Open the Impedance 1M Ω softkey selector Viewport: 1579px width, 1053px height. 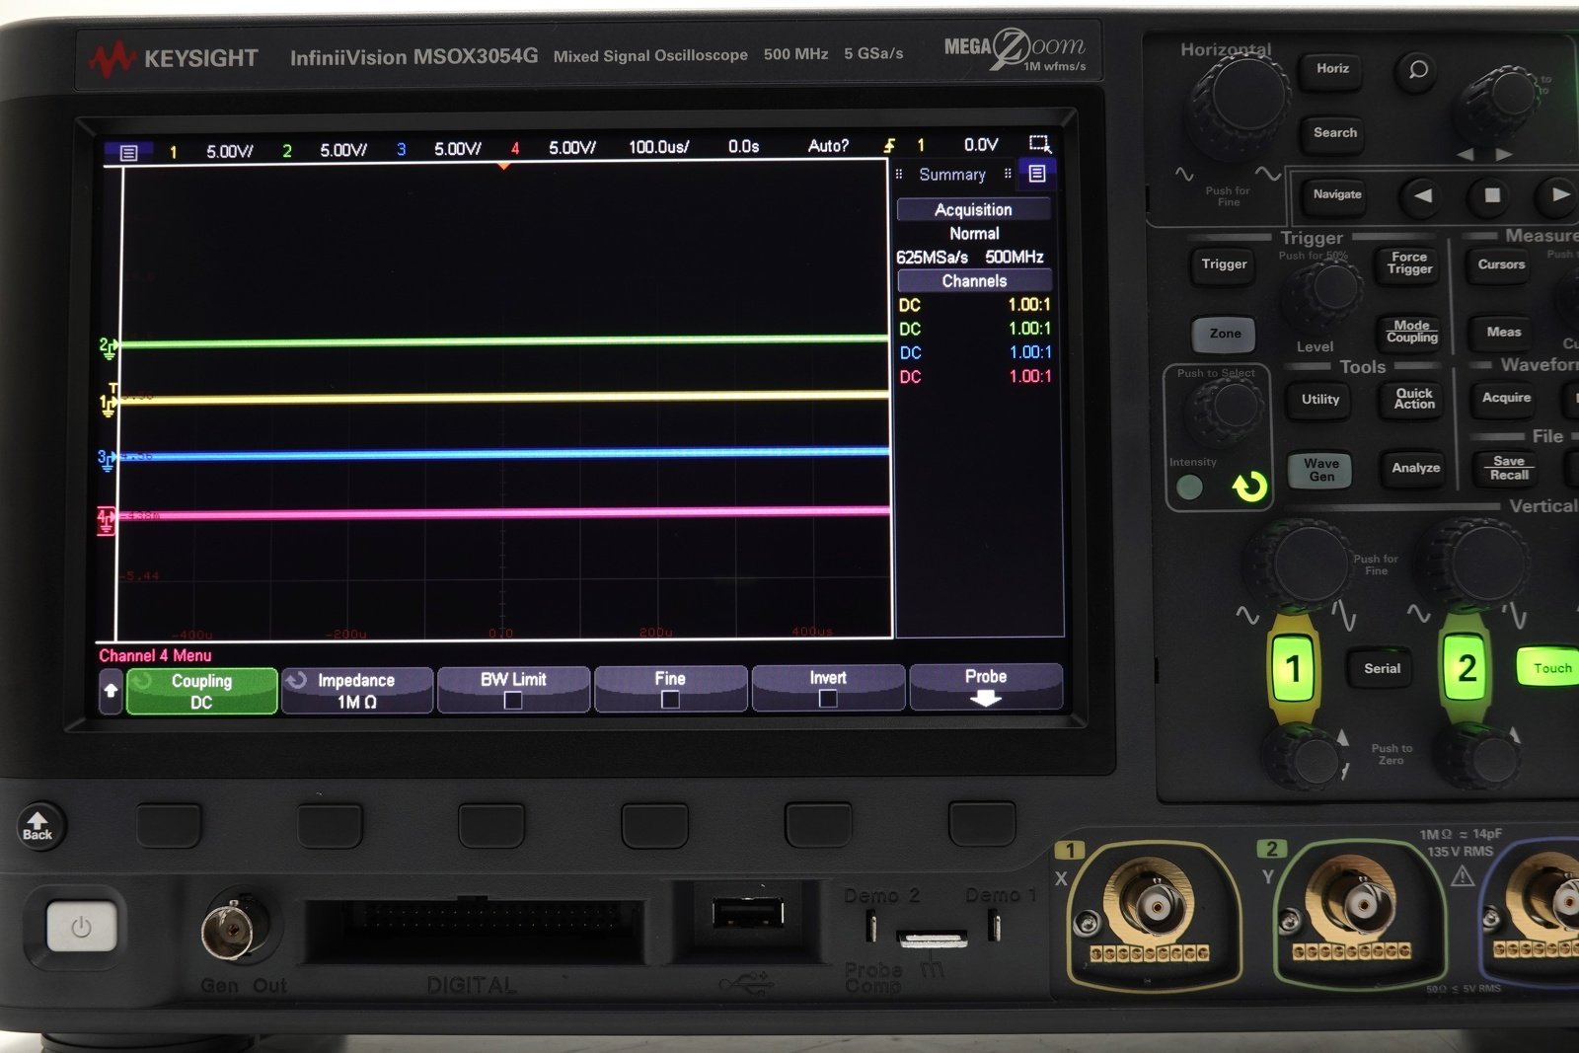(356, 690)
